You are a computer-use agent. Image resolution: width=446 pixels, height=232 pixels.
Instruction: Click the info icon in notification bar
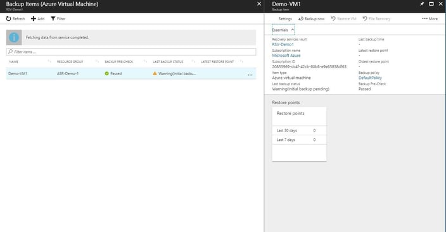point(14,37)
